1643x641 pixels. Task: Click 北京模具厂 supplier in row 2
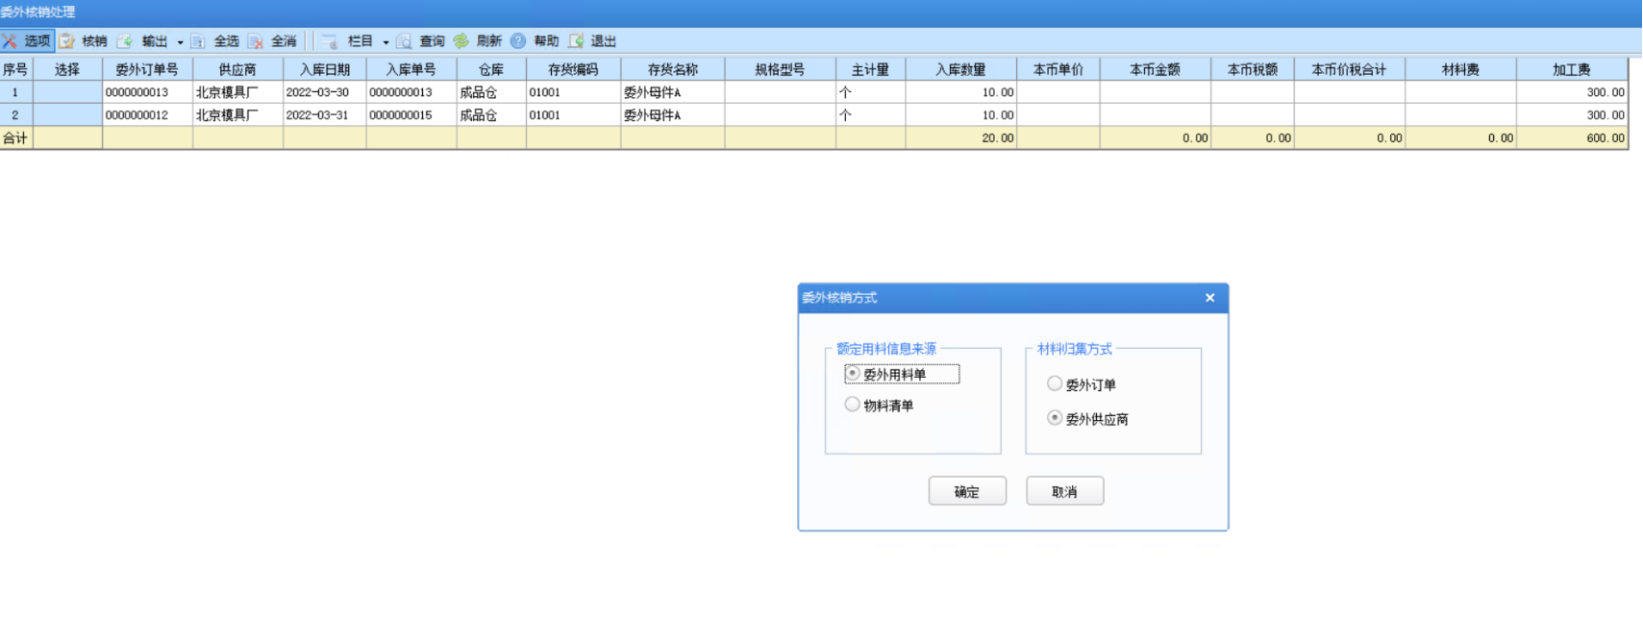[x=237, y=114]
